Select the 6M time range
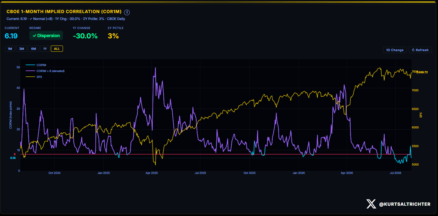The image size is (438, 216). [x=33, y=49]
